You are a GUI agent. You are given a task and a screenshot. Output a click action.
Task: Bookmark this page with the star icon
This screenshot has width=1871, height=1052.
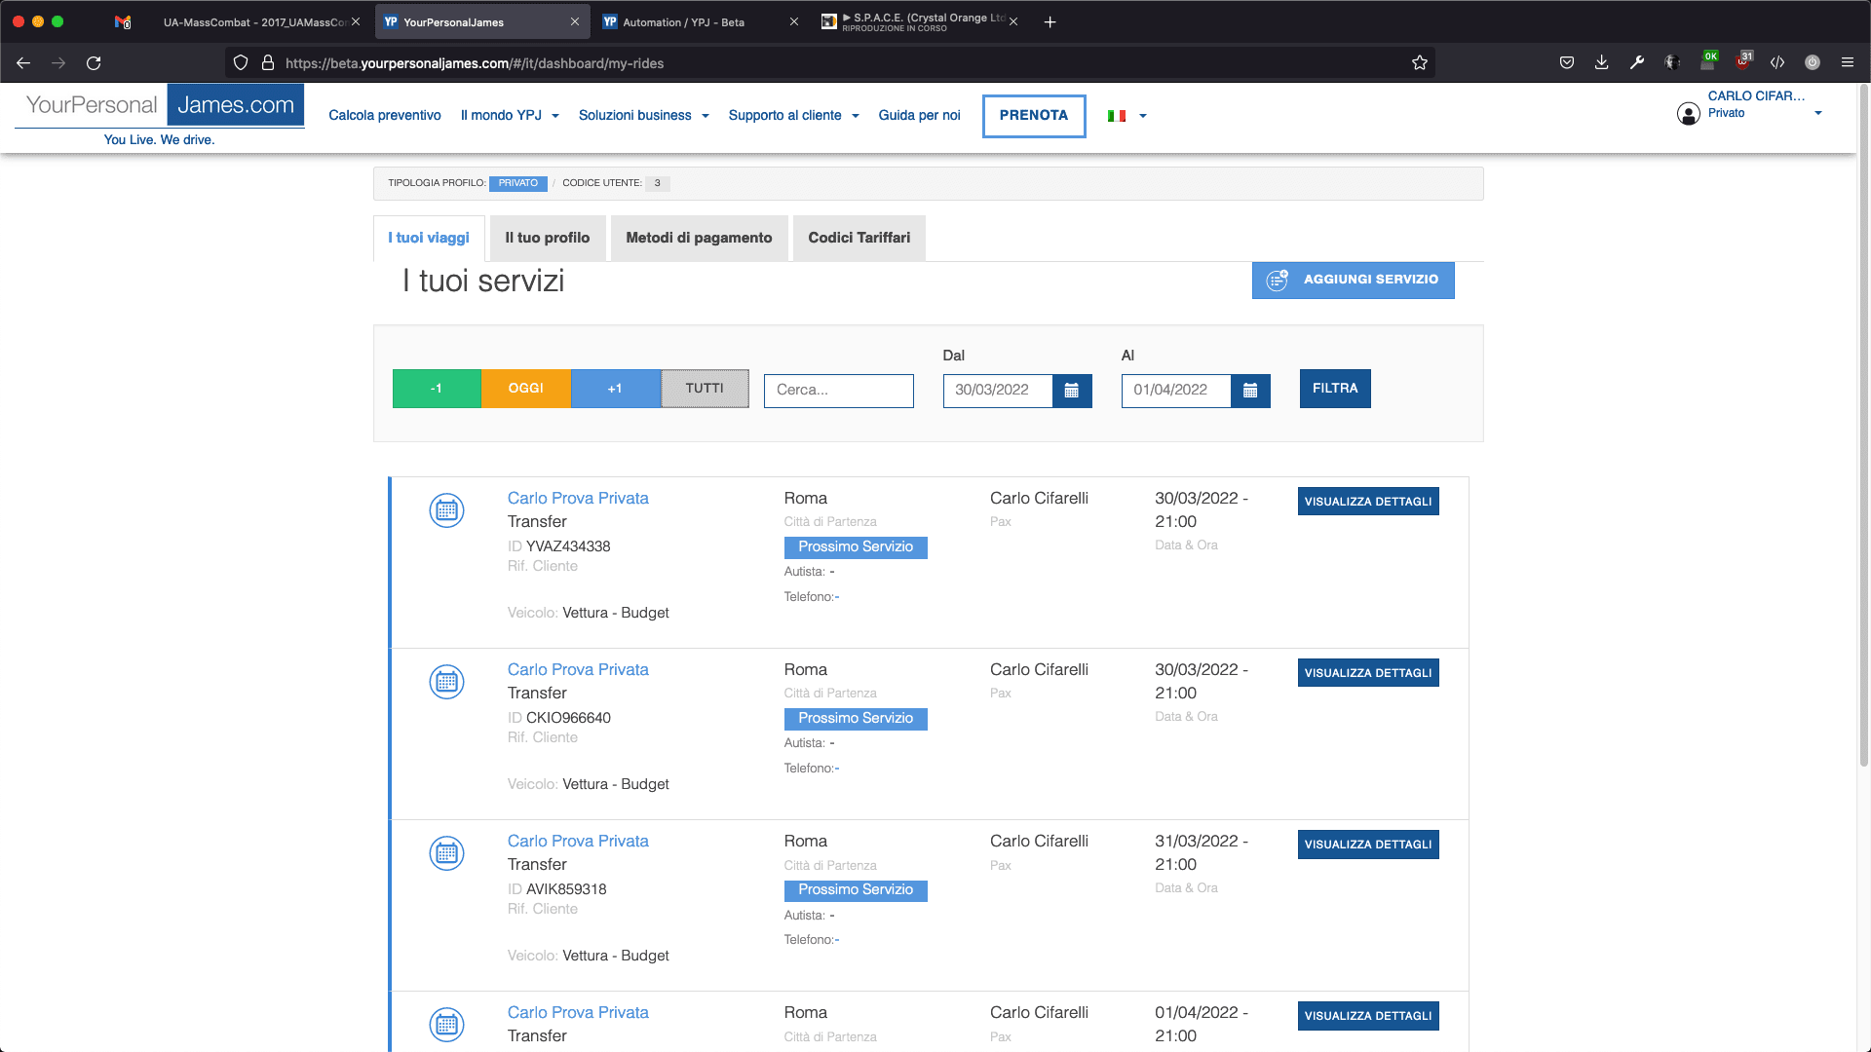tap(1420, 63)
